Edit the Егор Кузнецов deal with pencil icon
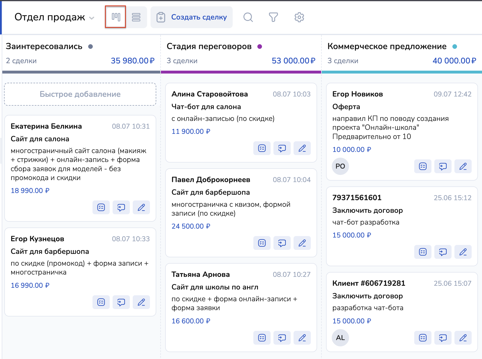The width and height of the screenshot is (482, 359). 141,302
